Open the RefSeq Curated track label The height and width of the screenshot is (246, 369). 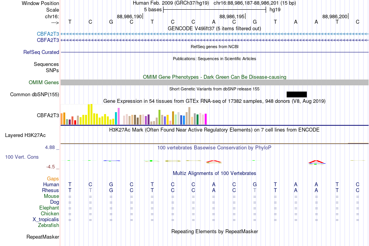point(41,52)
